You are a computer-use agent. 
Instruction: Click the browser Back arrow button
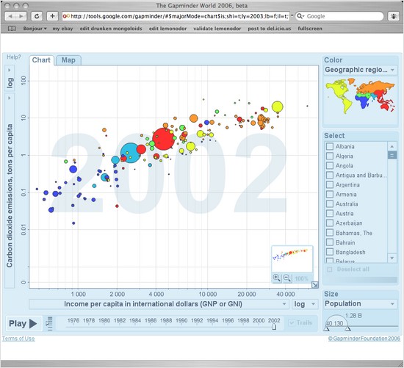[10, 16]
